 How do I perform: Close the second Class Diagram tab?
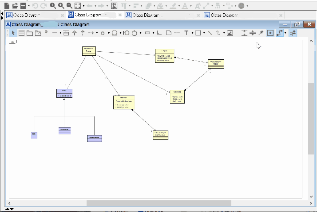click(119, 15)
